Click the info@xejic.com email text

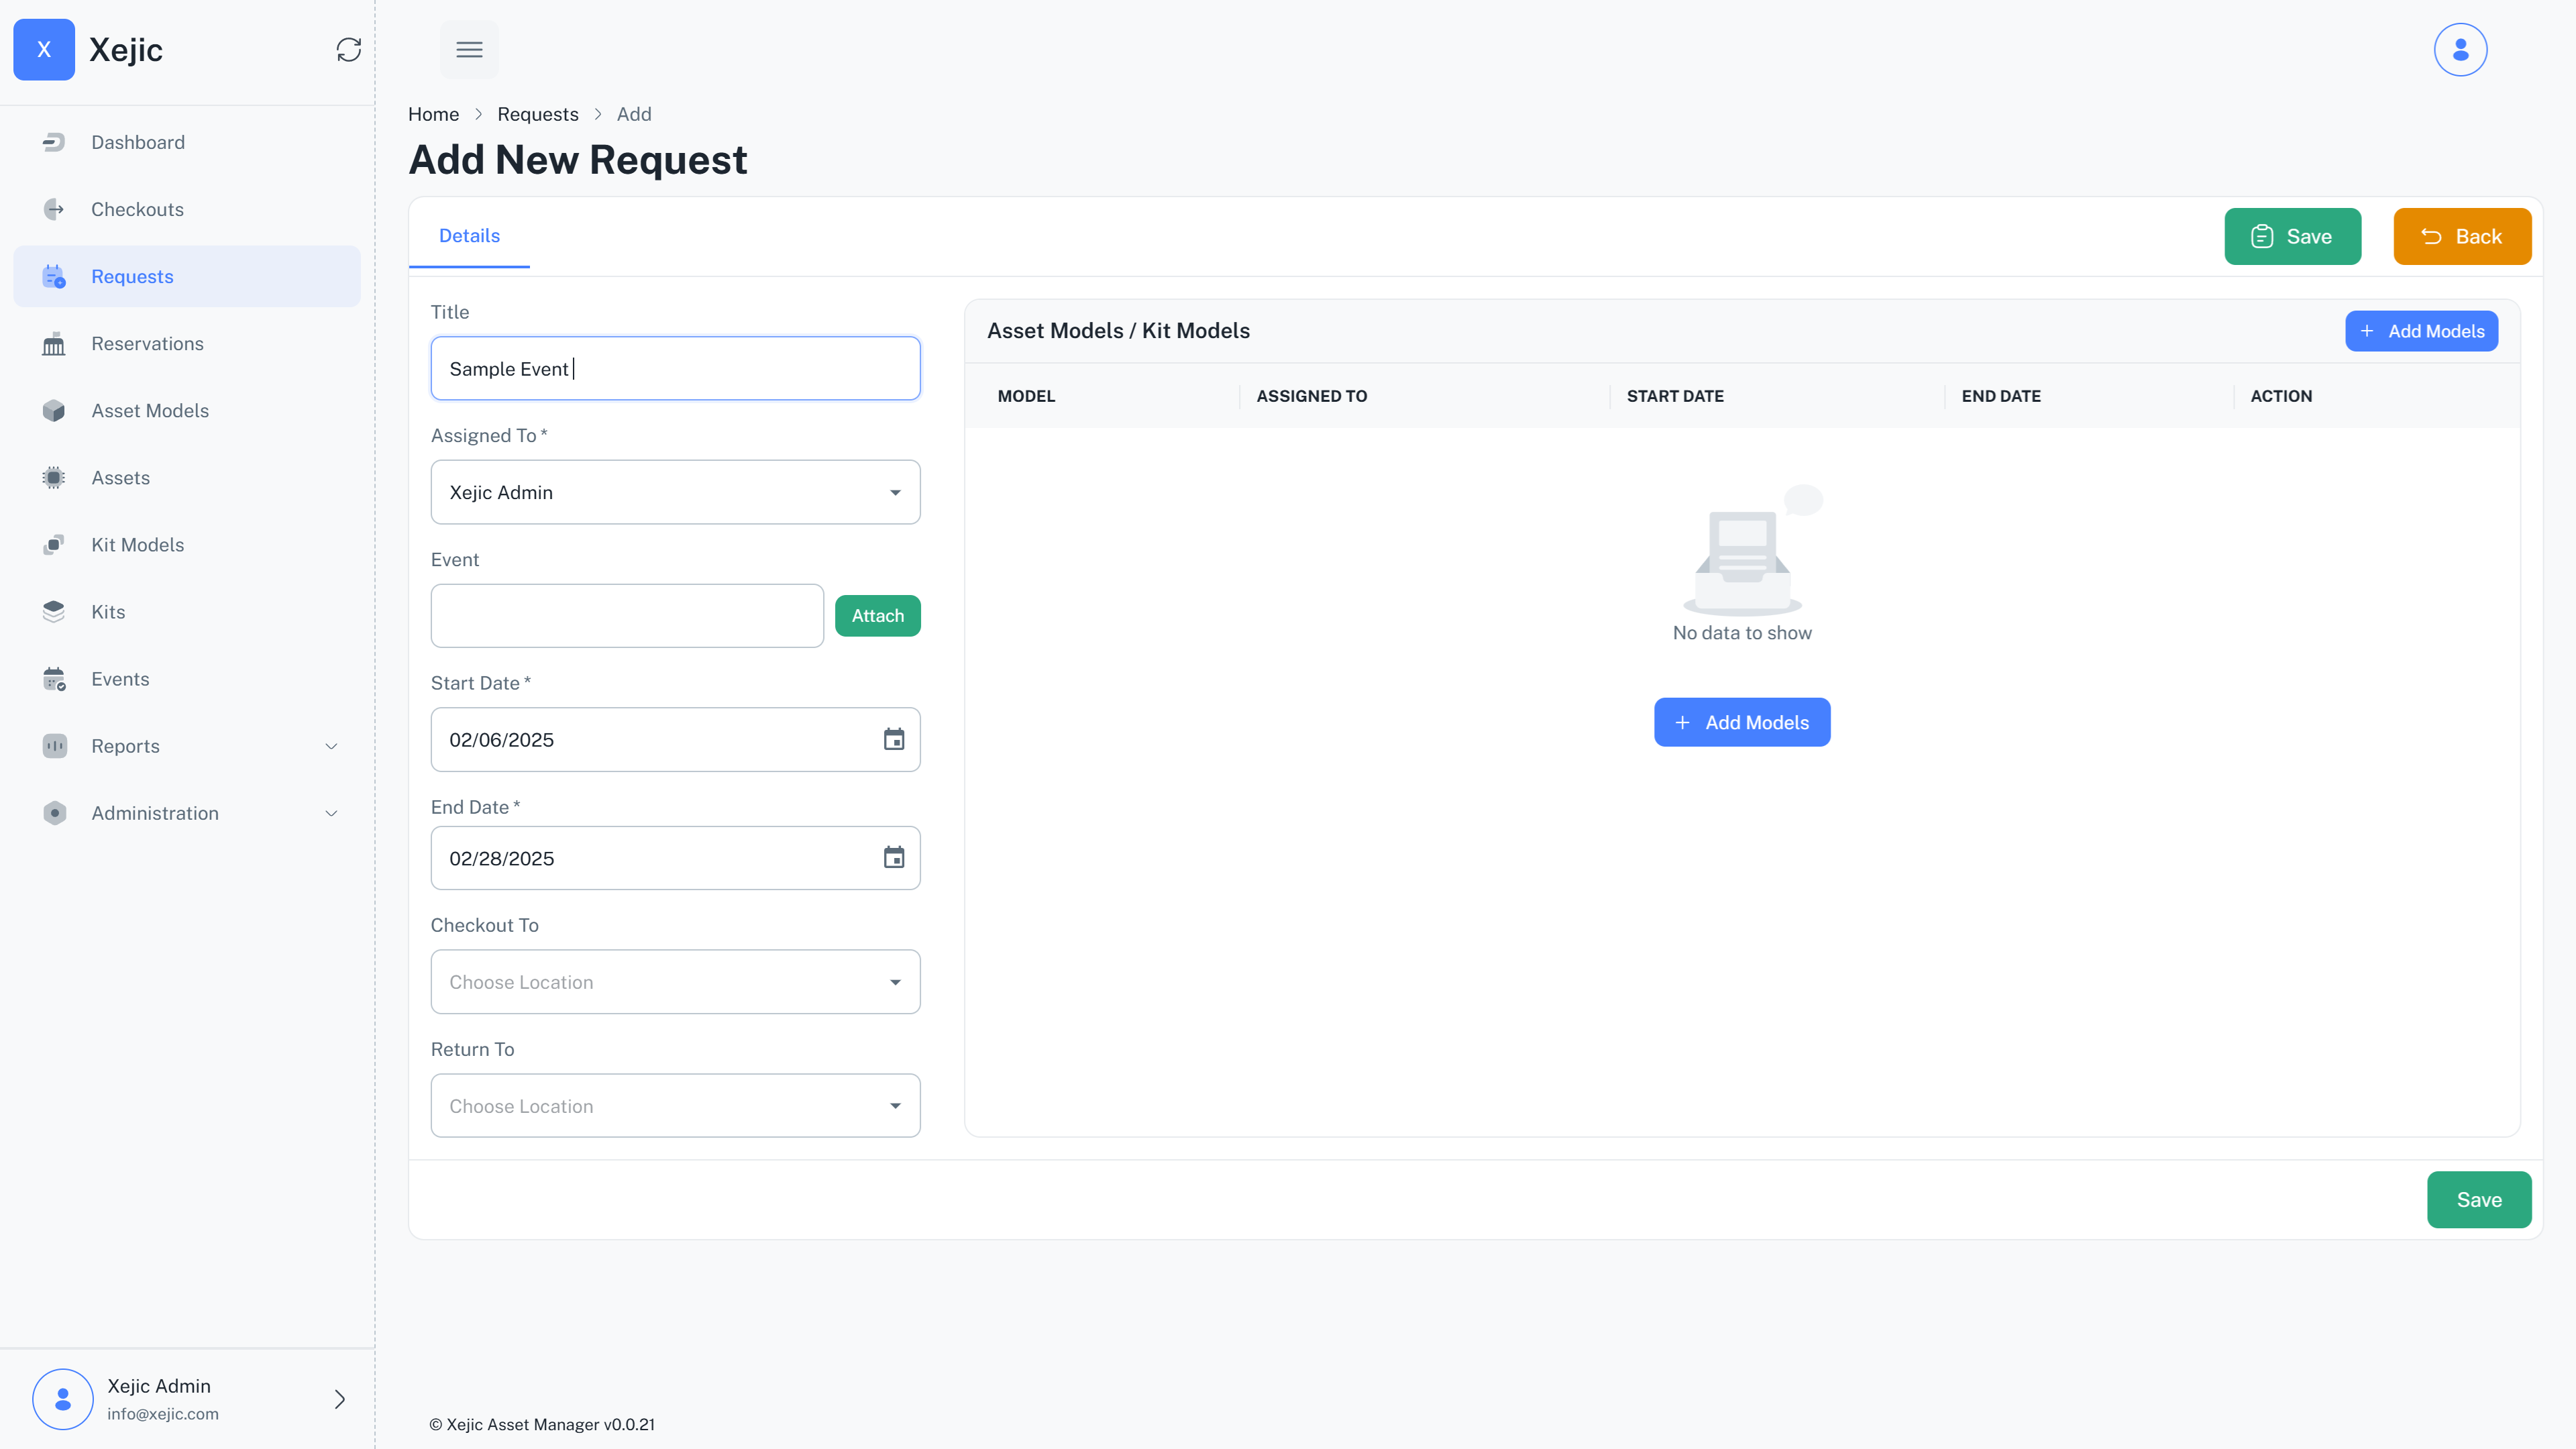[x=163, y=1413]
